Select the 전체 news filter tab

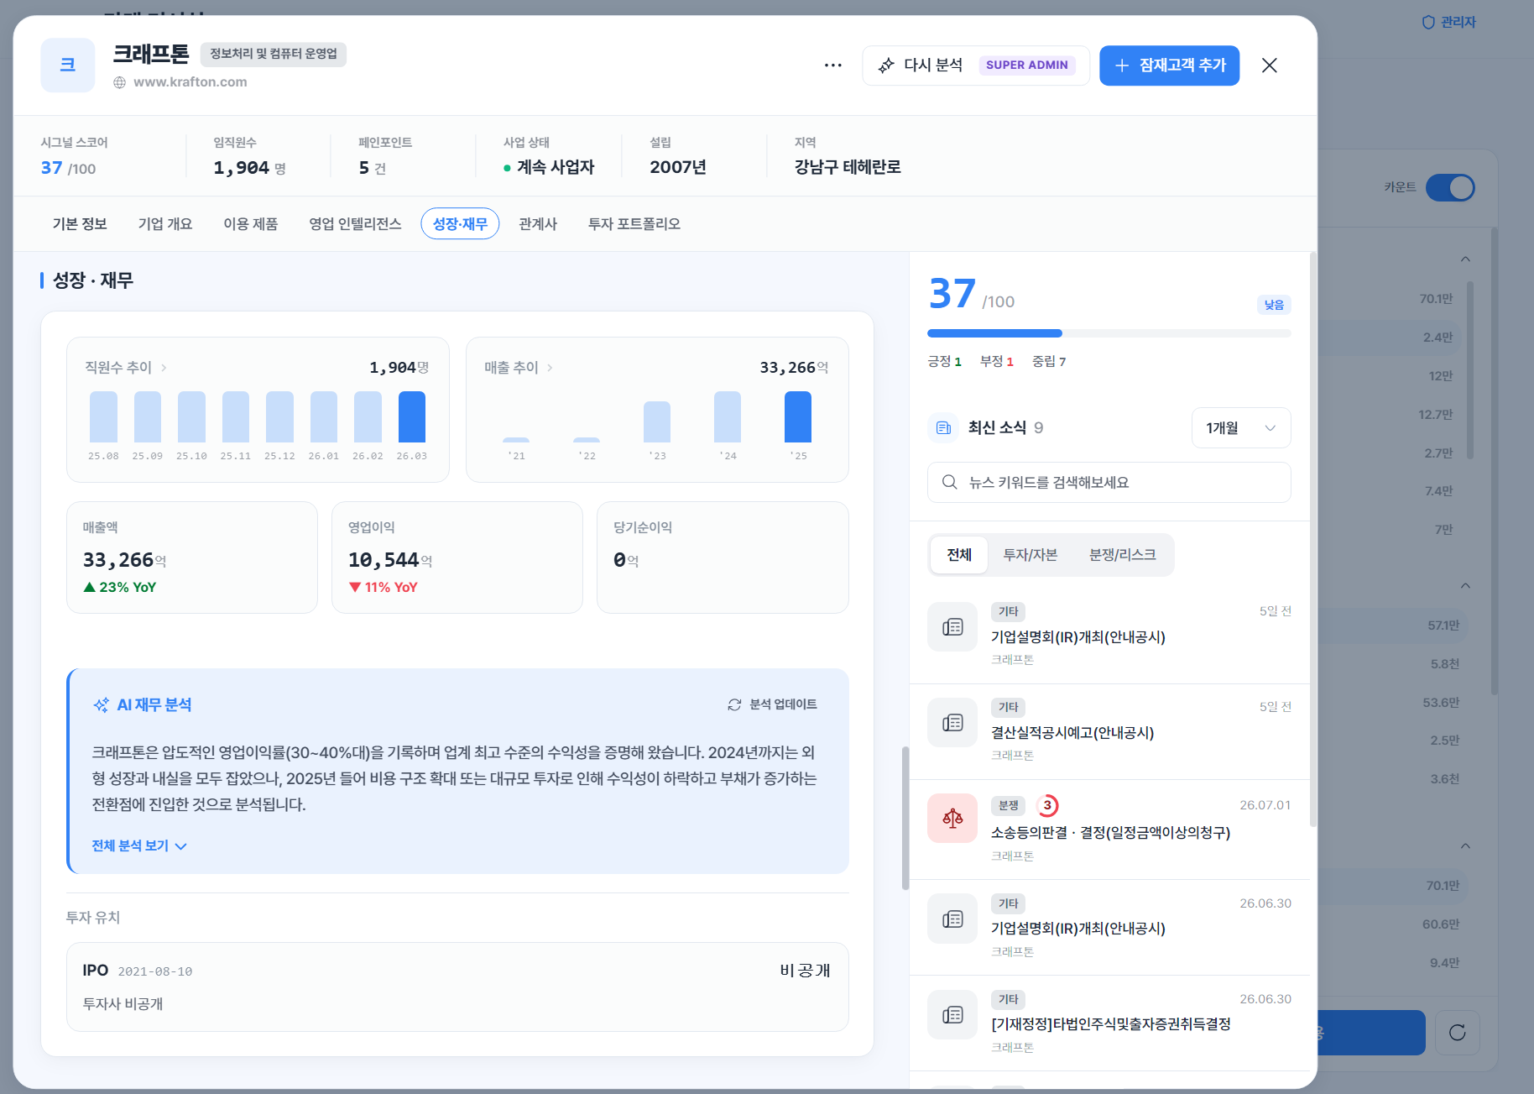[959, 555]
